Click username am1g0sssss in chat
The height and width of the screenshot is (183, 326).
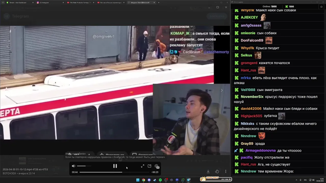point(251,25)
